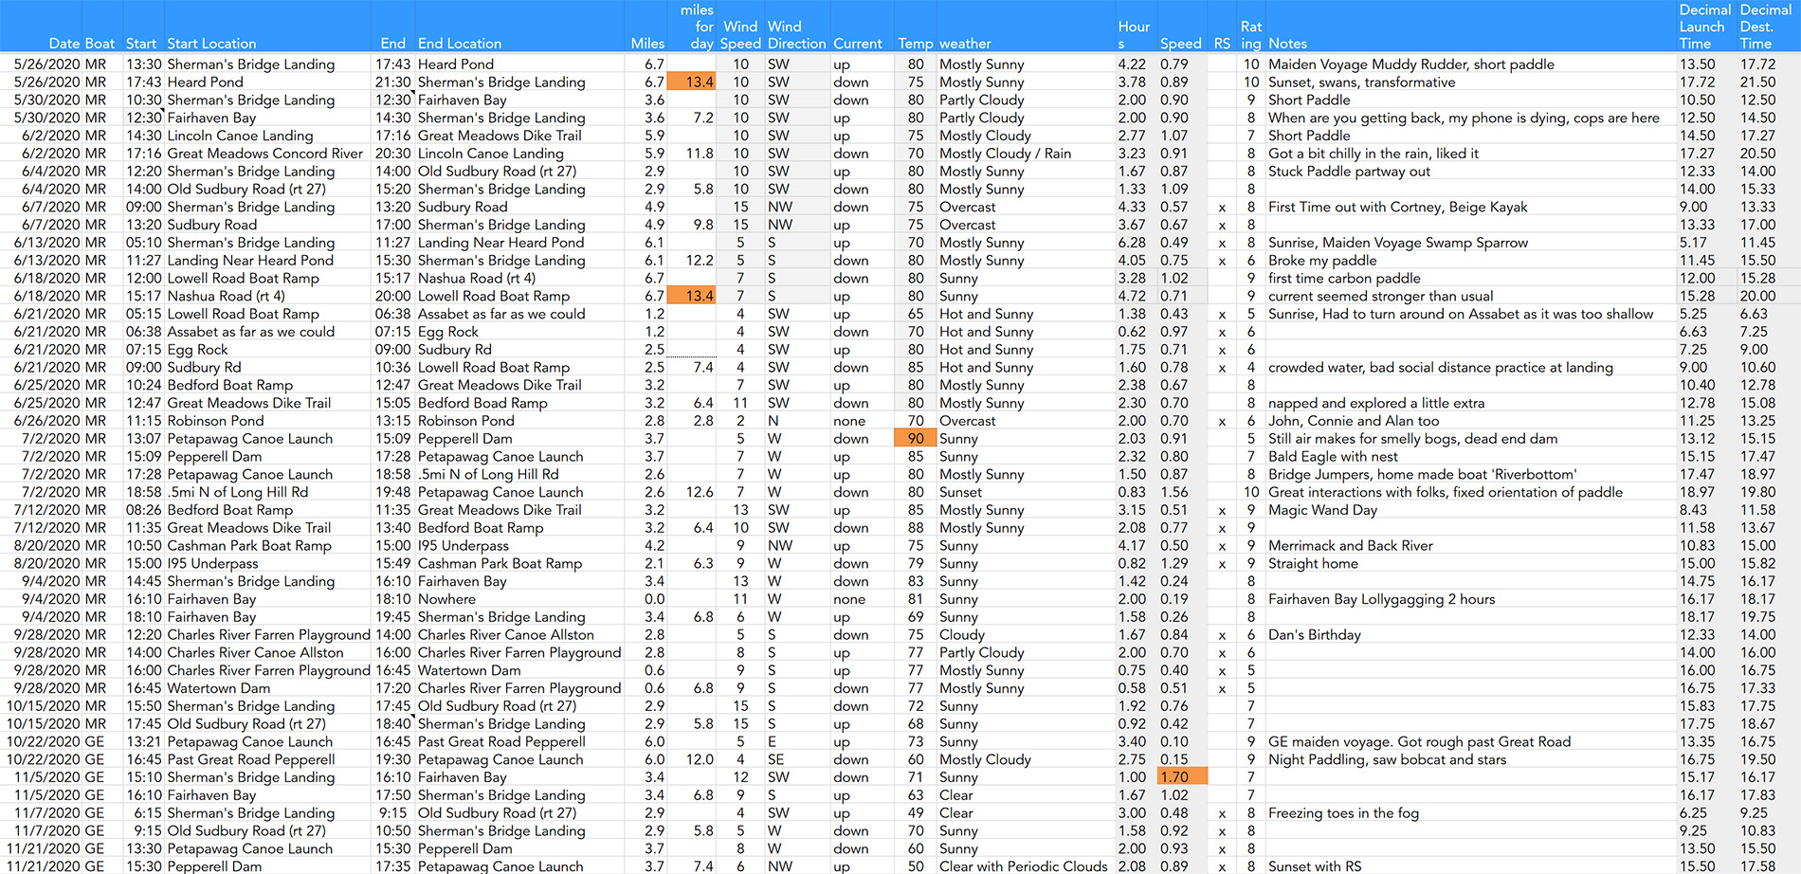Select orange 13.4 cell in 6/18/2020 row

692,296
